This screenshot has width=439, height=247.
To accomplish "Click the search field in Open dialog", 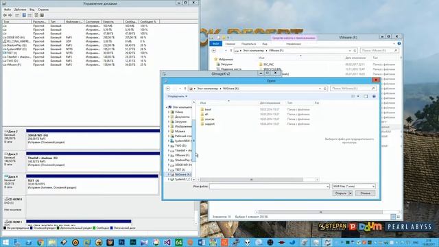I will [x=353, y=89].
